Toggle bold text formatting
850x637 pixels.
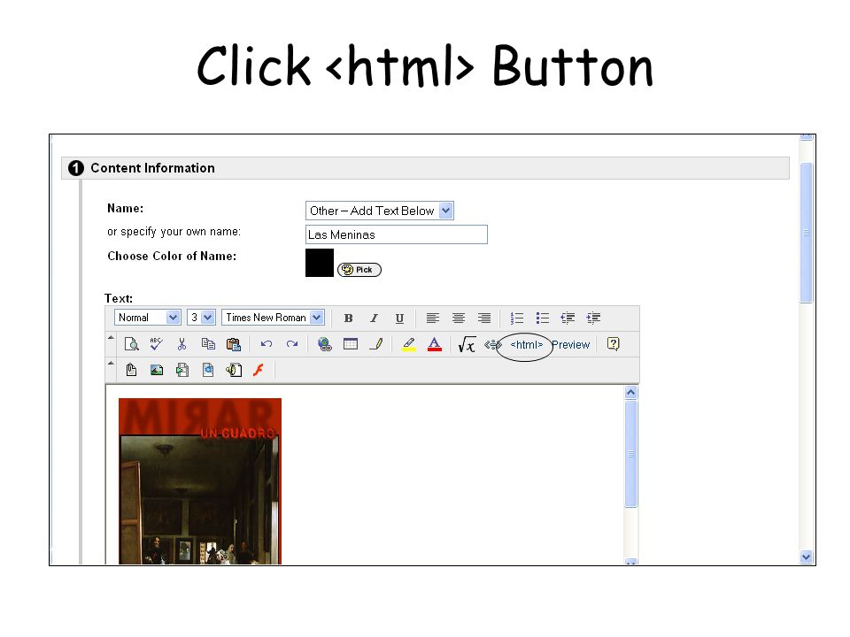coord(349,318)
